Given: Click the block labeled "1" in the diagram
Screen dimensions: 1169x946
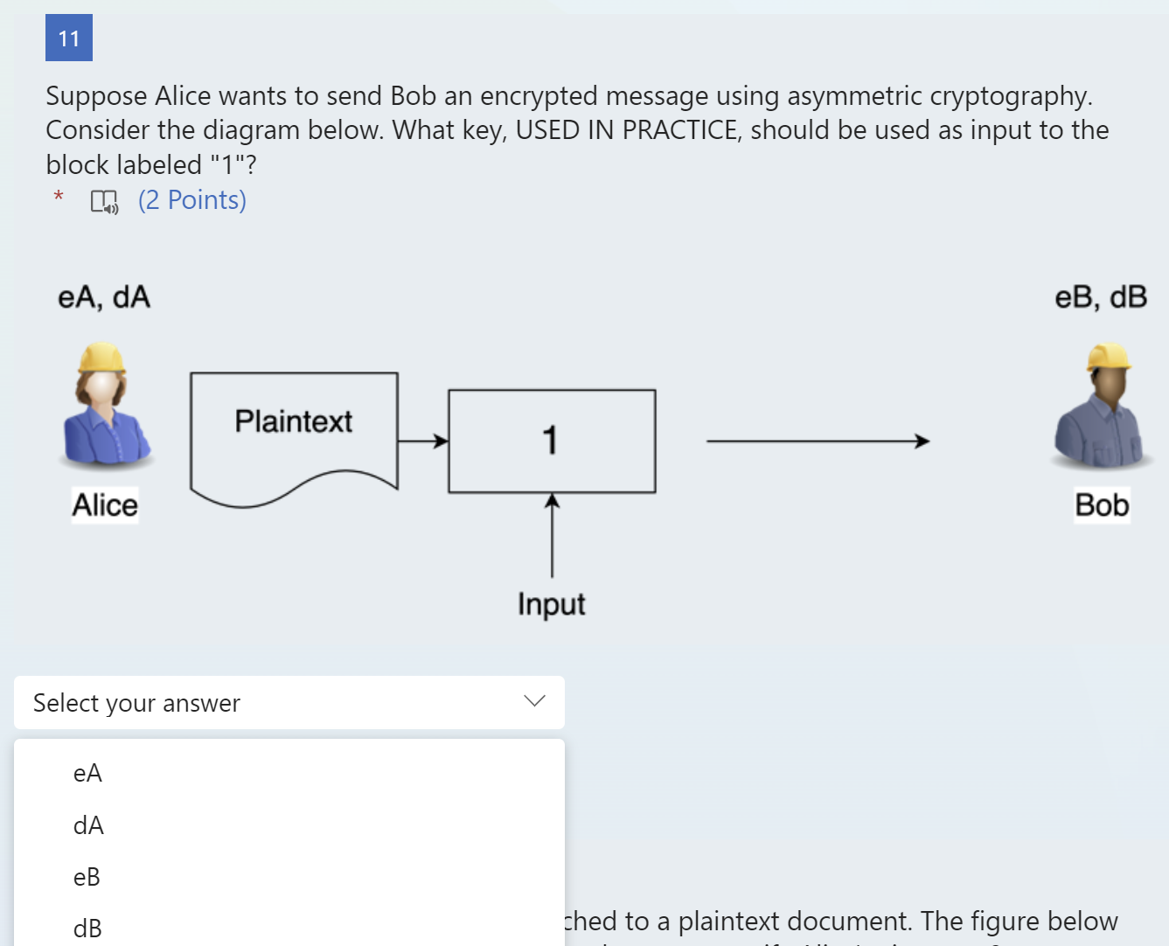Looking at the screenshot, I should point(551,440).
